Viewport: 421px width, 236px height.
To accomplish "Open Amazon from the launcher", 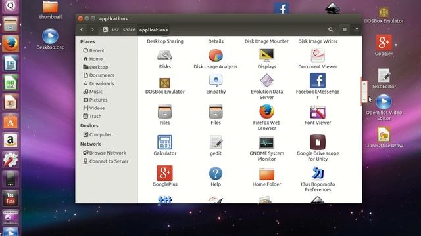I will click(11, 140).
